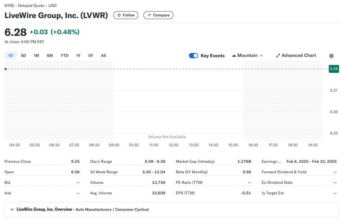Click the Mountain chart type icon
The width and height of the screenshot is (342, 220).
[234, 56]
